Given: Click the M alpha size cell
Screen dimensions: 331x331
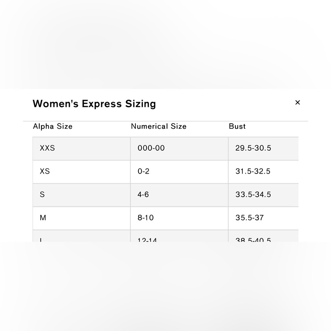Looking at the screenshot, I should pos(81,218).
